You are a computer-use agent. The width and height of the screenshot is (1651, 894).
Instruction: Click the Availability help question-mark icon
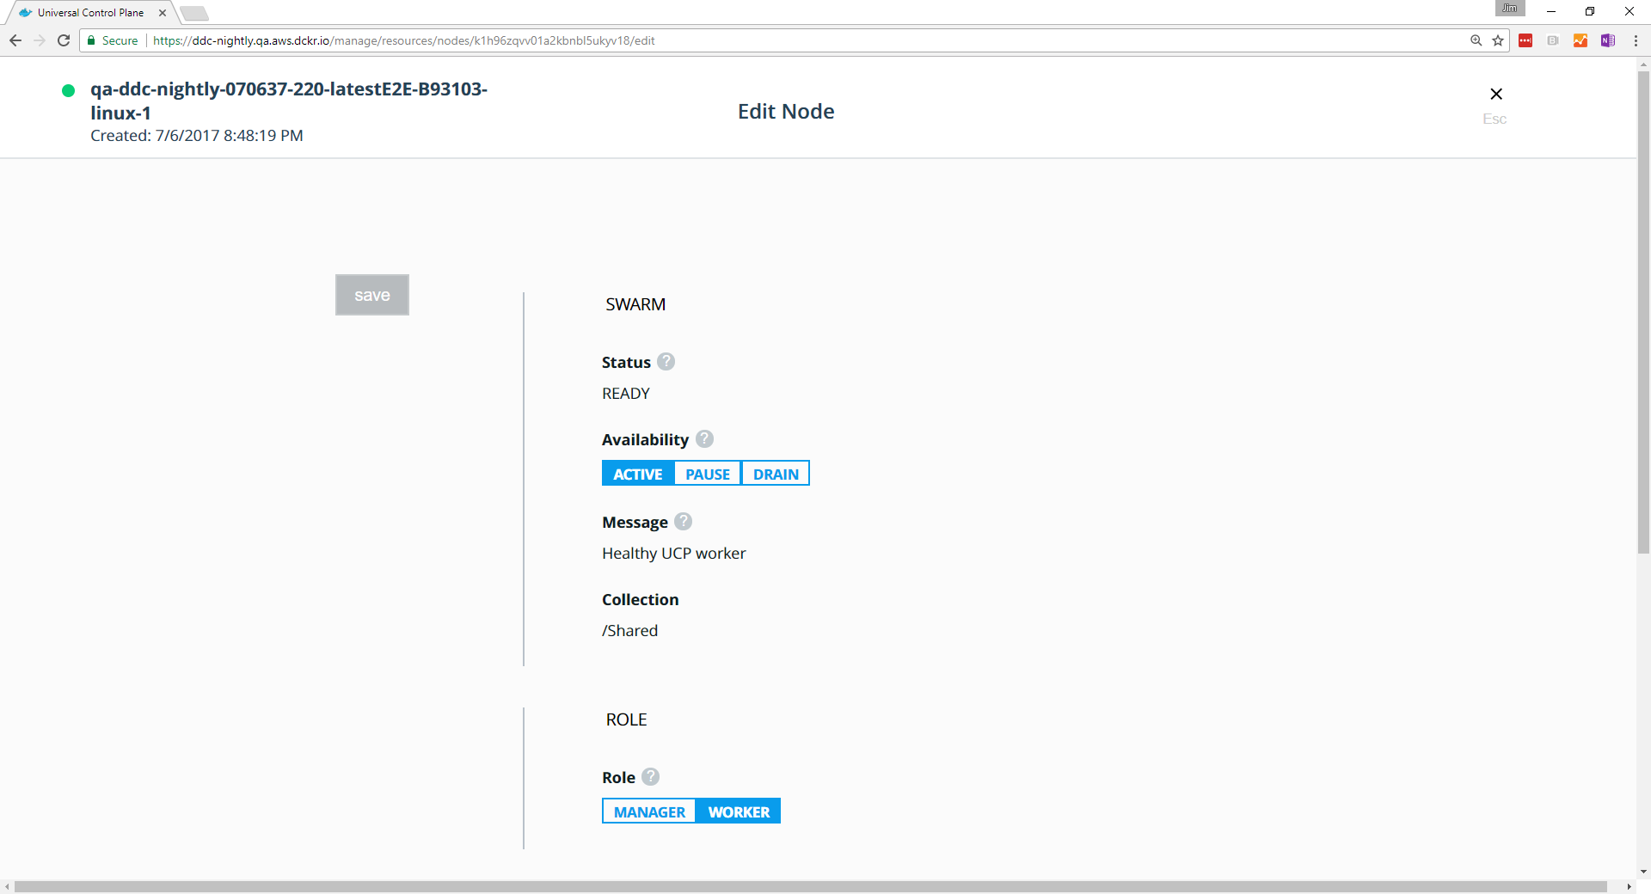[x=704, y=439]
